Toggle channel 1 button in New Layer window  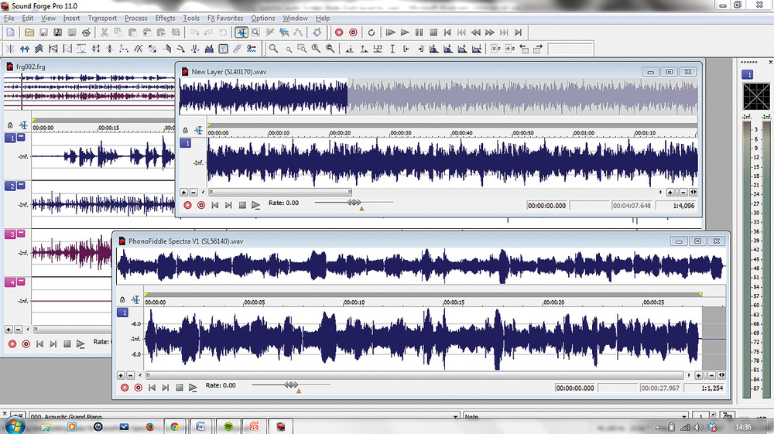pyautogui.click(x=186, y=143)
